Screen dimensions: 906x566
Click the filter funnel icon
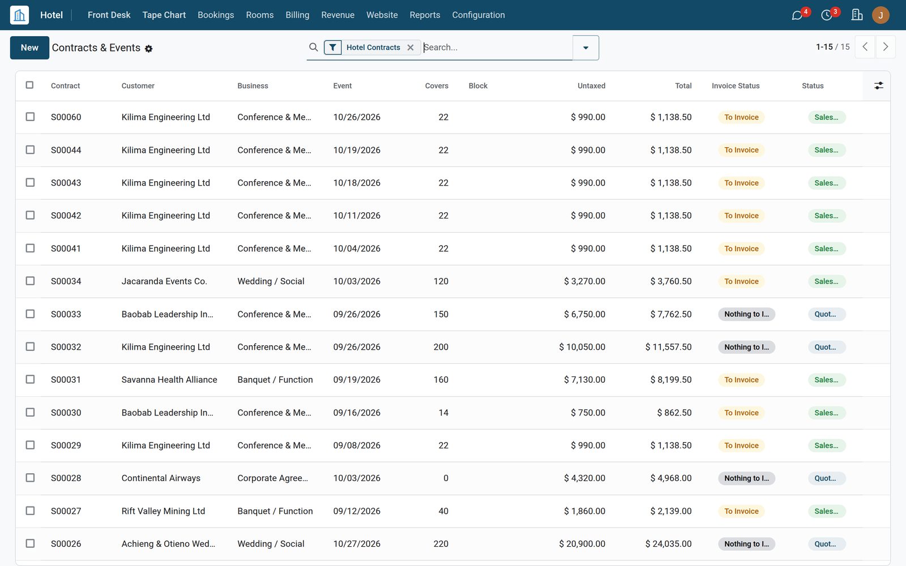point(333,48)
